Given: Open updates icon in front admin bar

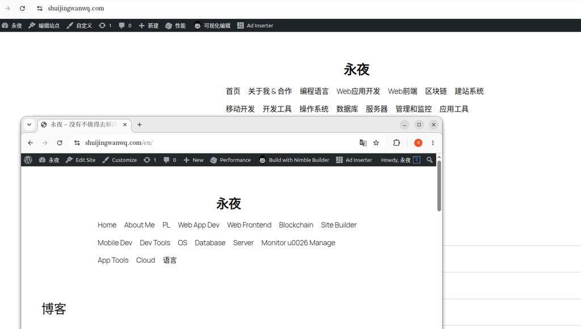Looking at the screenshot, I should click(150, 160).
